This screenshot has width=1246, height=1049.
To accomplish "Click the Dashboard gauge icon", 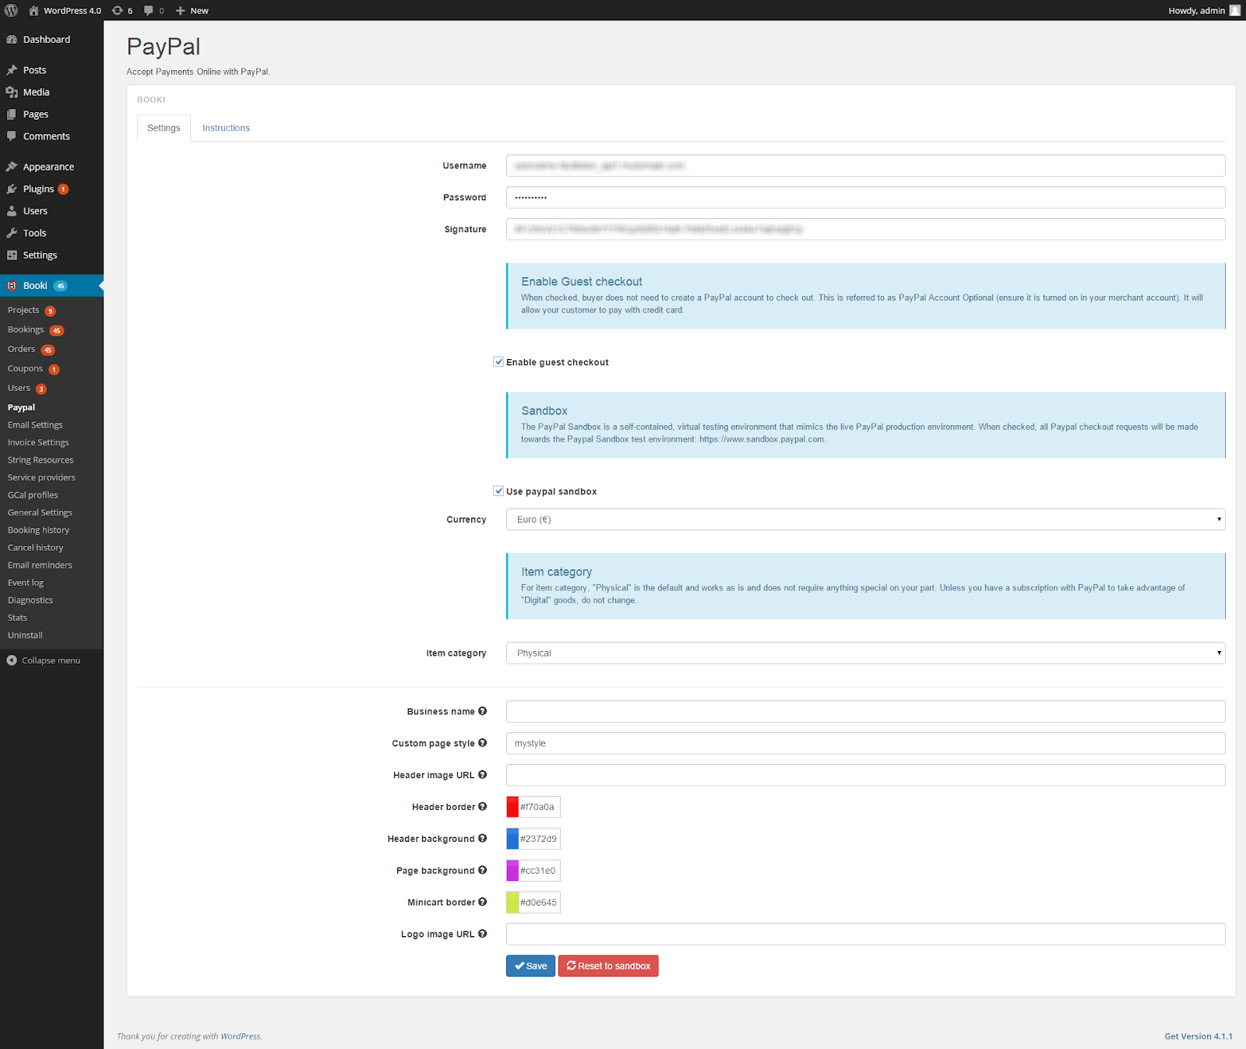I will point(12,40).
